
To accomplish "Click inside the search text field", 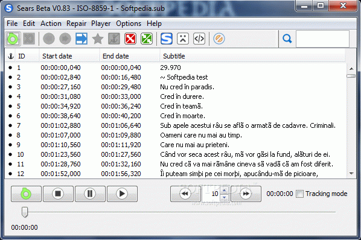I will [322, 39].
